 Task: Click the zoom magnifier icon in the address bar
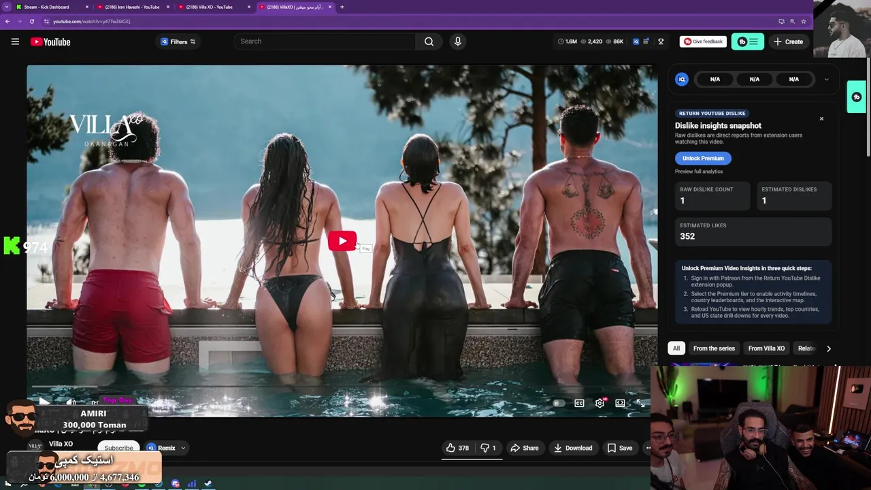[792, 21]
